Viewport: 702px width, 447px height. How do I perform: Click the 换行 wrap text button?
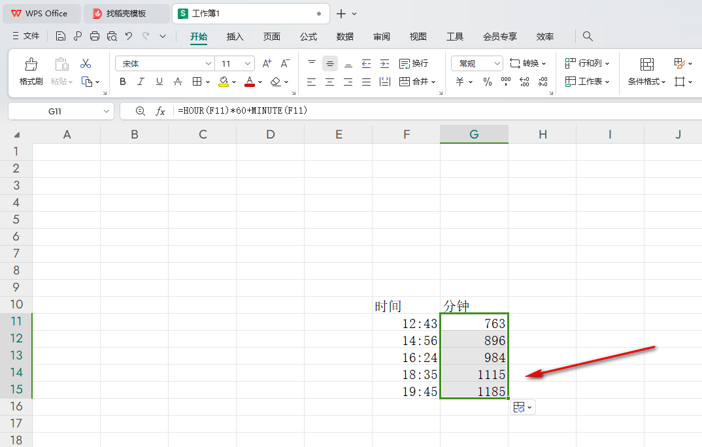coord(413,63)
